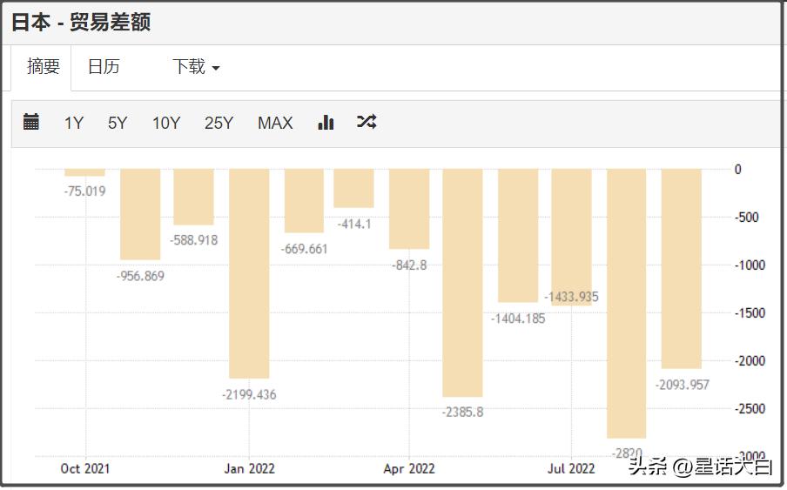Click the shuffle compare icon
Image resolution: width=787 pixels, height=490 pixels.
pos(367,122)
